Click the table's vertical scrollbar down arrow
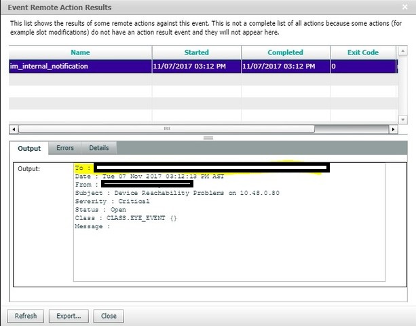This screenshot has height=326, width=416. [x=403, y=117]
